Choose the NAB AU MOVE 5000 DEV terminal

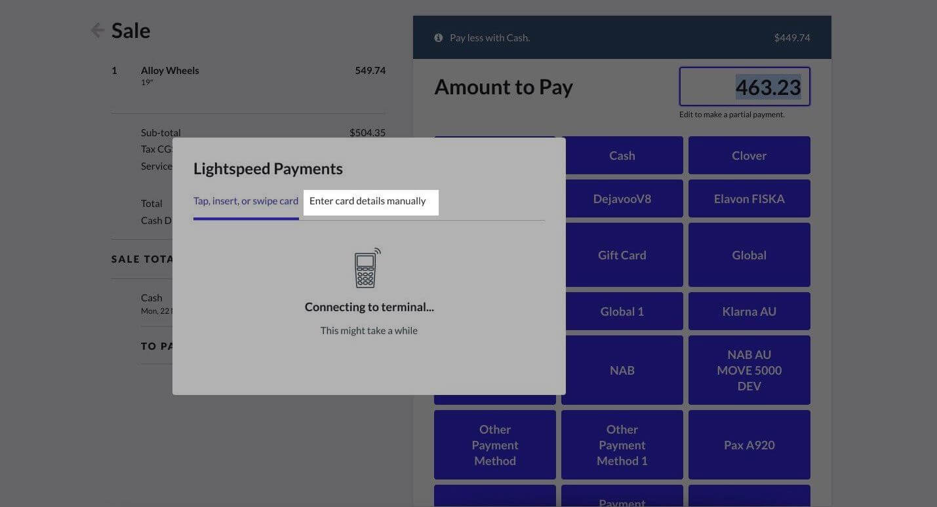click(749, 369)
